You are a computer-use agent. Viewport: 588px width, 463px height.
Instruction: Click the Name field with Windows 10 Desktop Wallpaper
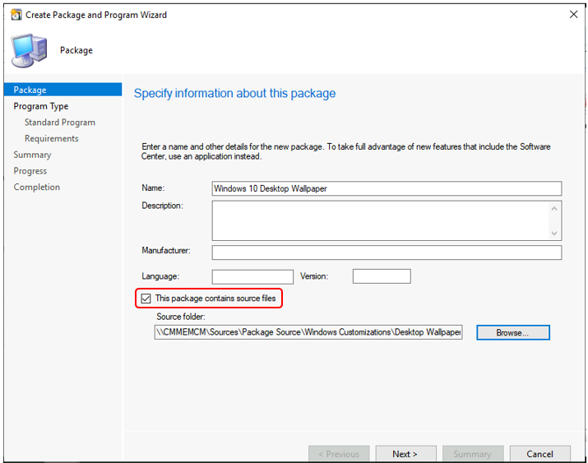click(387, 188)
